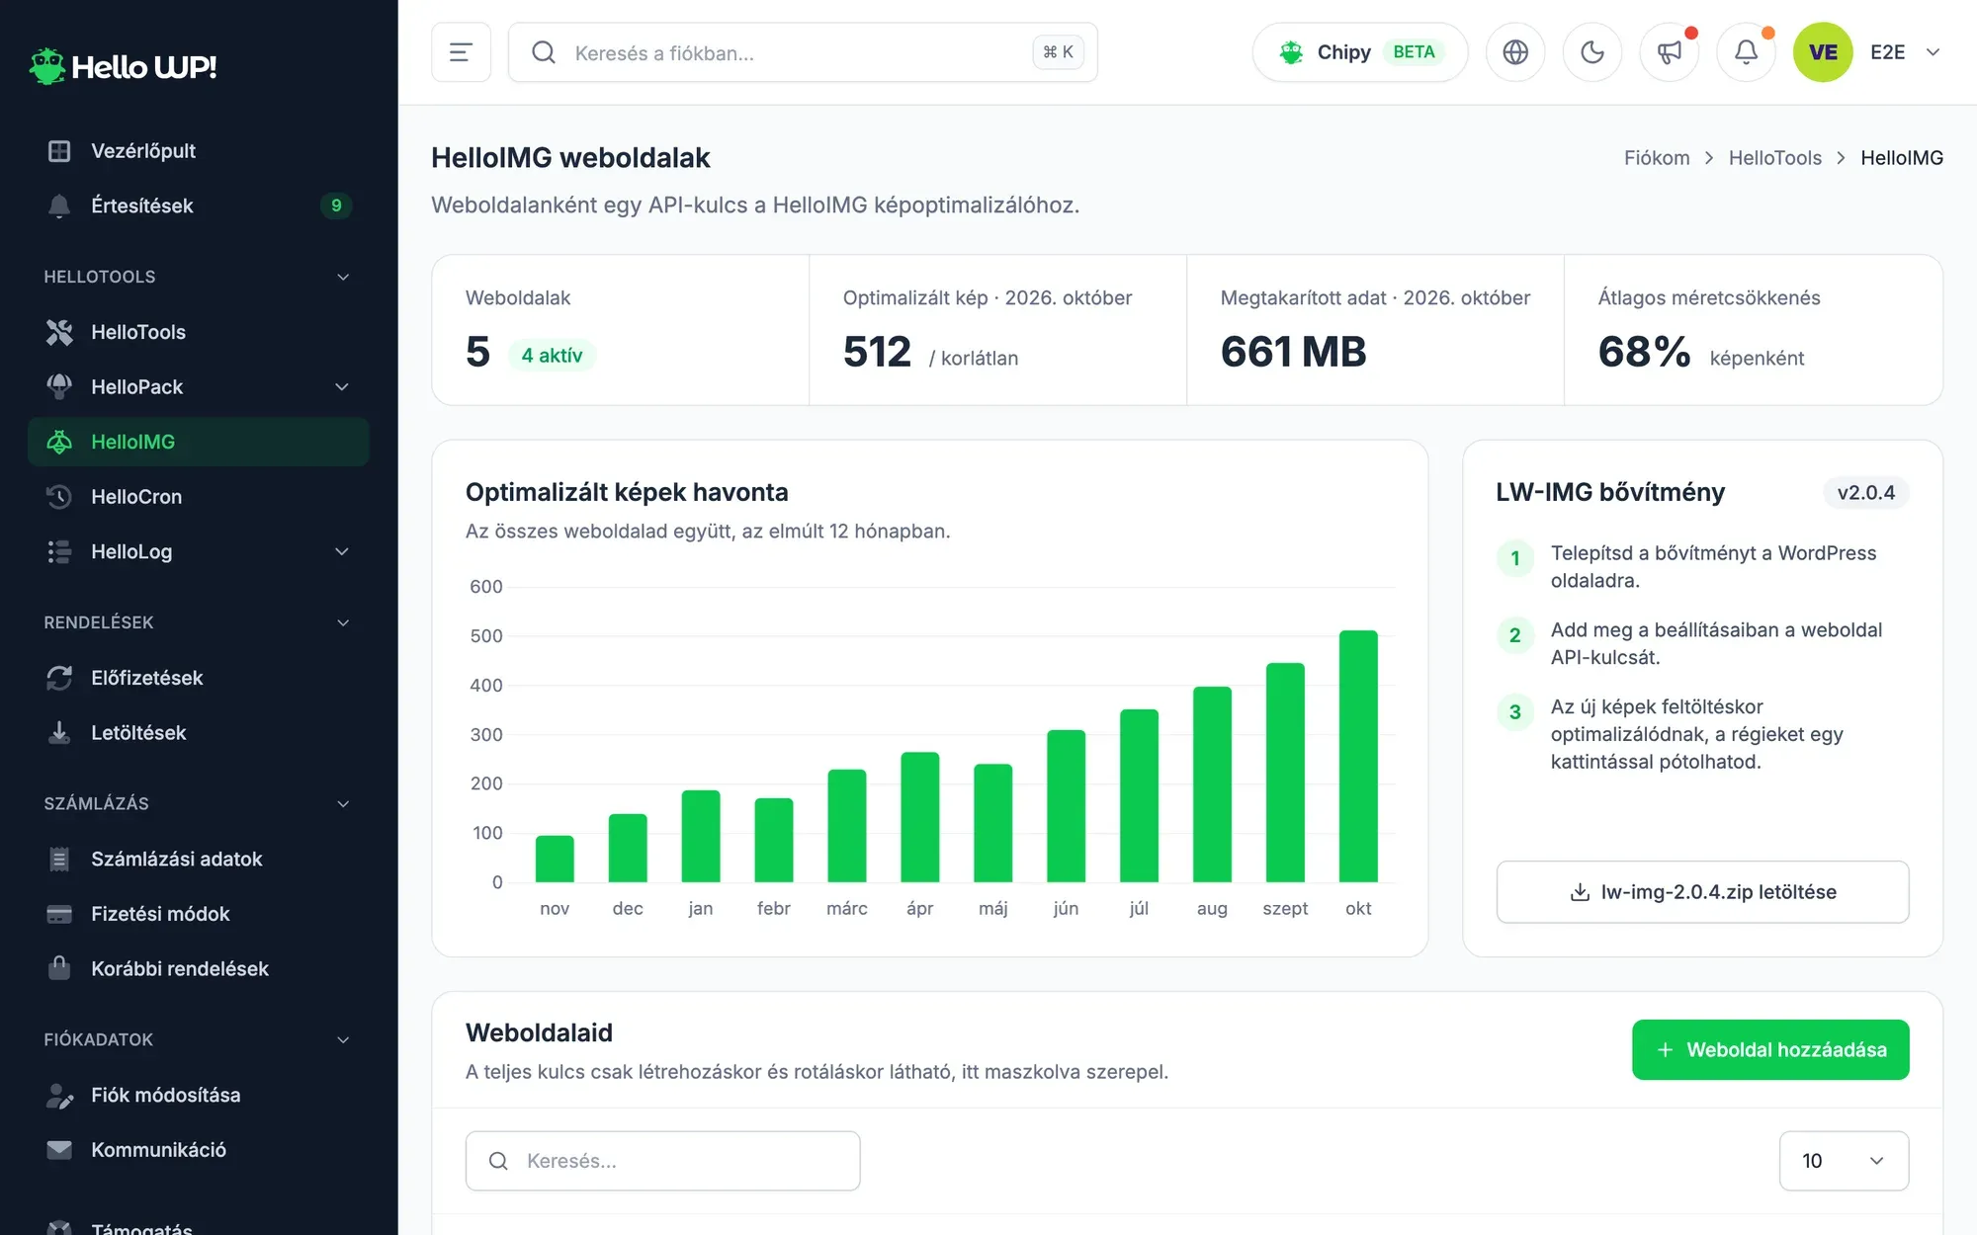The height and width of the screenshot is (1235, 1977).
Task: Open the 10 per page dropdown
Action: click(1844, 1161)
